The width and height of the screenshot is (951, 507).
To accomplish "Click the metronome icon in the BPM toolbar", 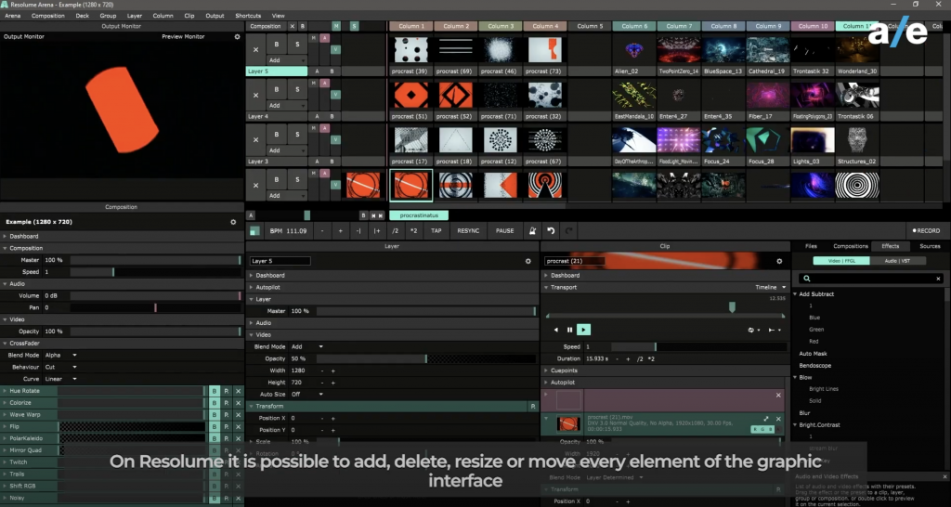I will [x=532, y=230].
